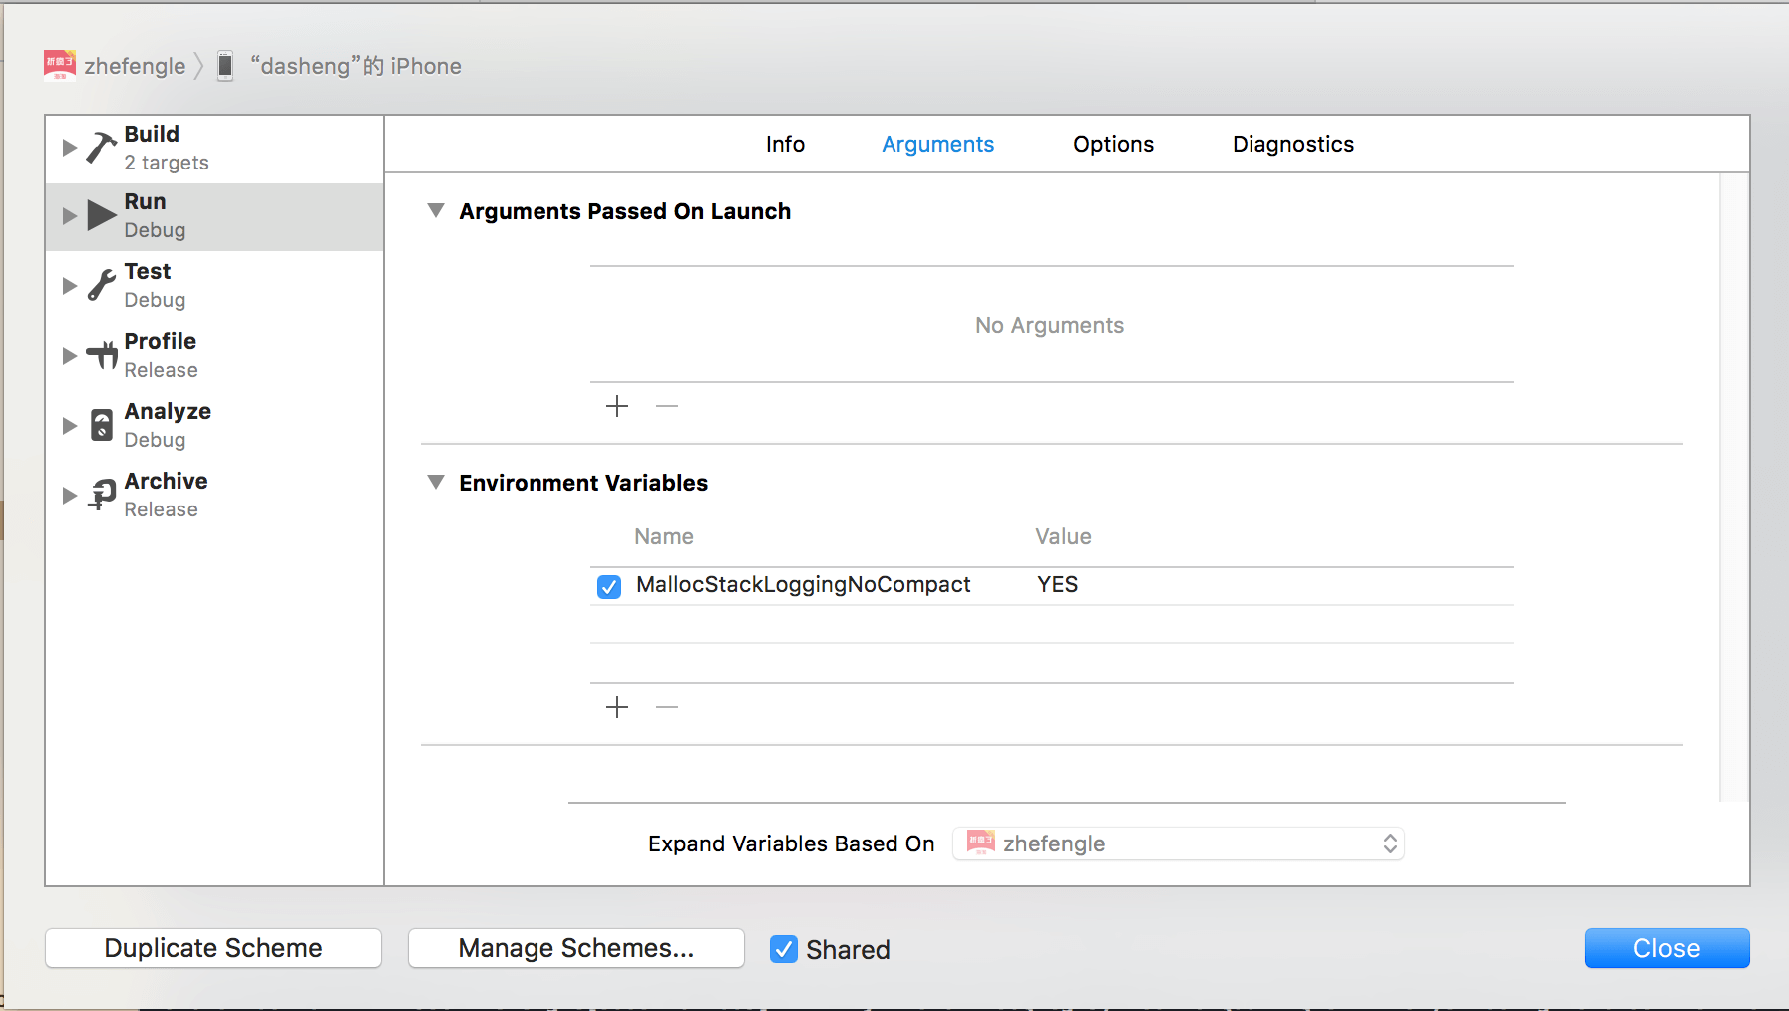This screenshot has height=1011, width=1789.
Task: Uncheck the Shared scheme checkbox
Action: (x=784, y=949)
